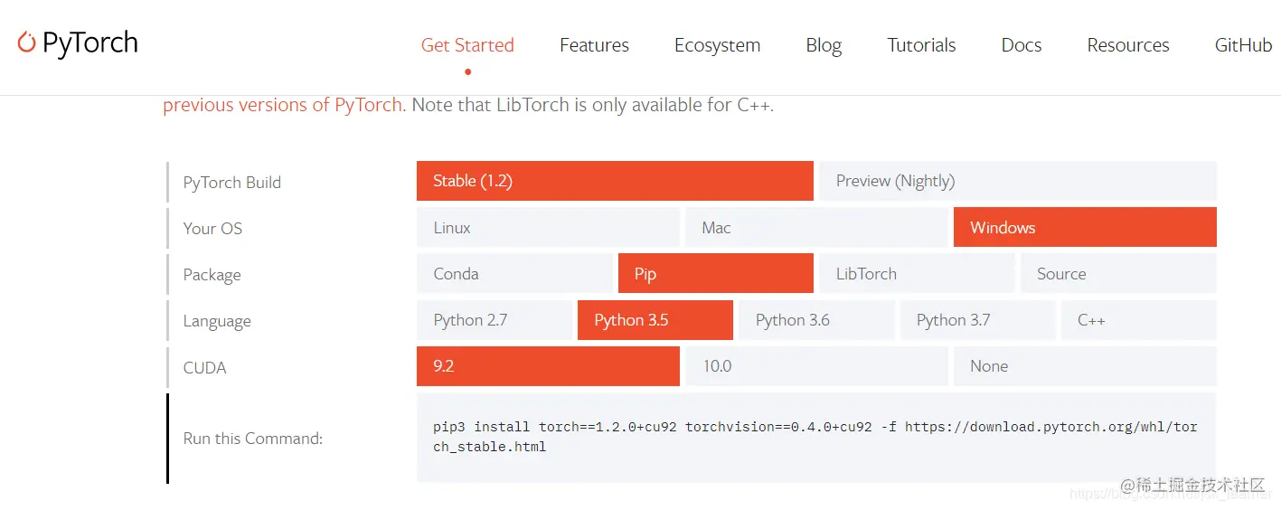
Task: Select the Pip package option
Action: pos(716,273)
